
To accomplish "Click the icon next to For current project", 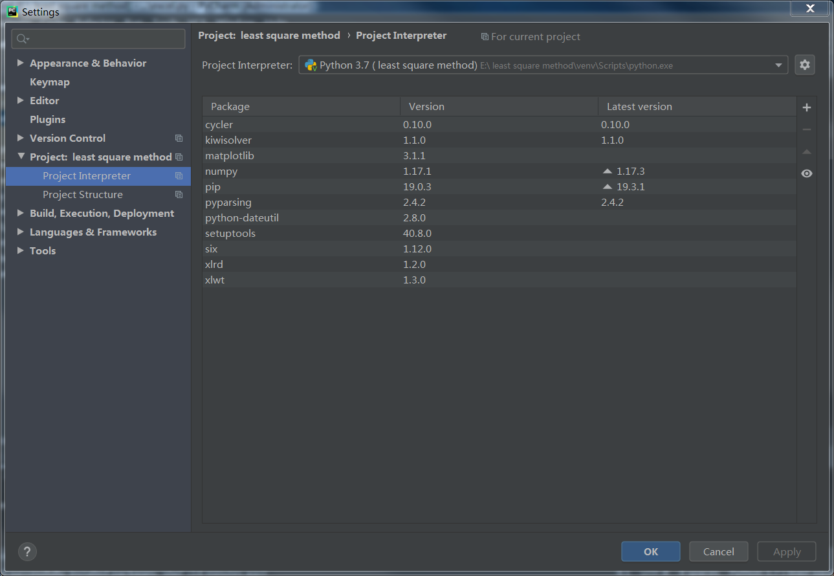I will point(485,37).
